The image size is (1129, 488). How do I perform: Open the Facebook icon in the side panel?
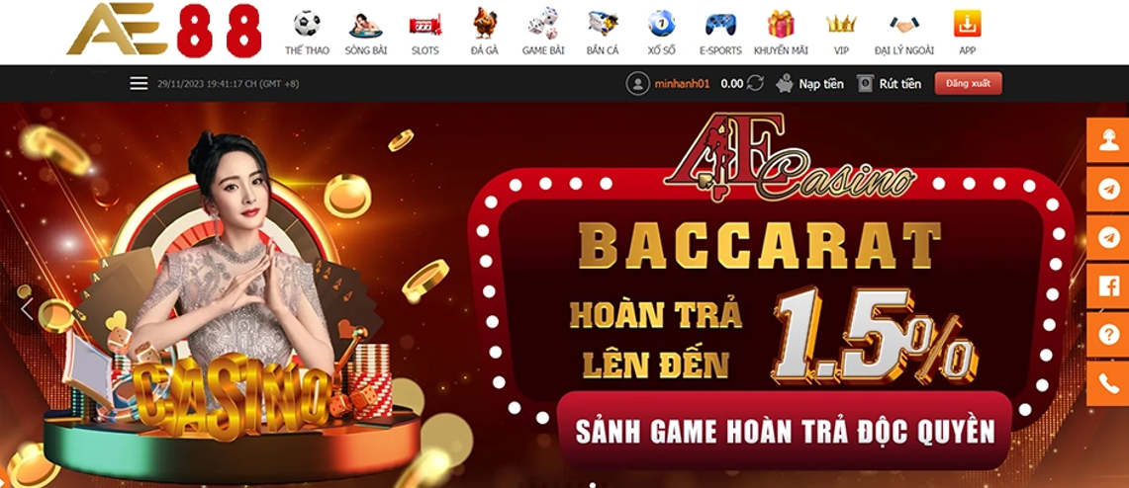point(1107,286)
